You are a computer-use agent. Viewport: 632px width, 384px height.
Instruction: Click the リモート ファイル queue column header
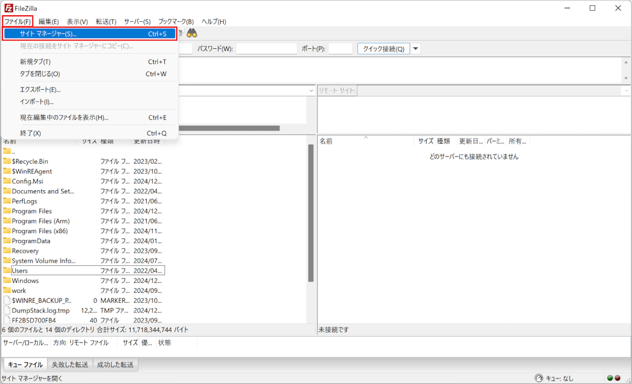tap(93, 343)
